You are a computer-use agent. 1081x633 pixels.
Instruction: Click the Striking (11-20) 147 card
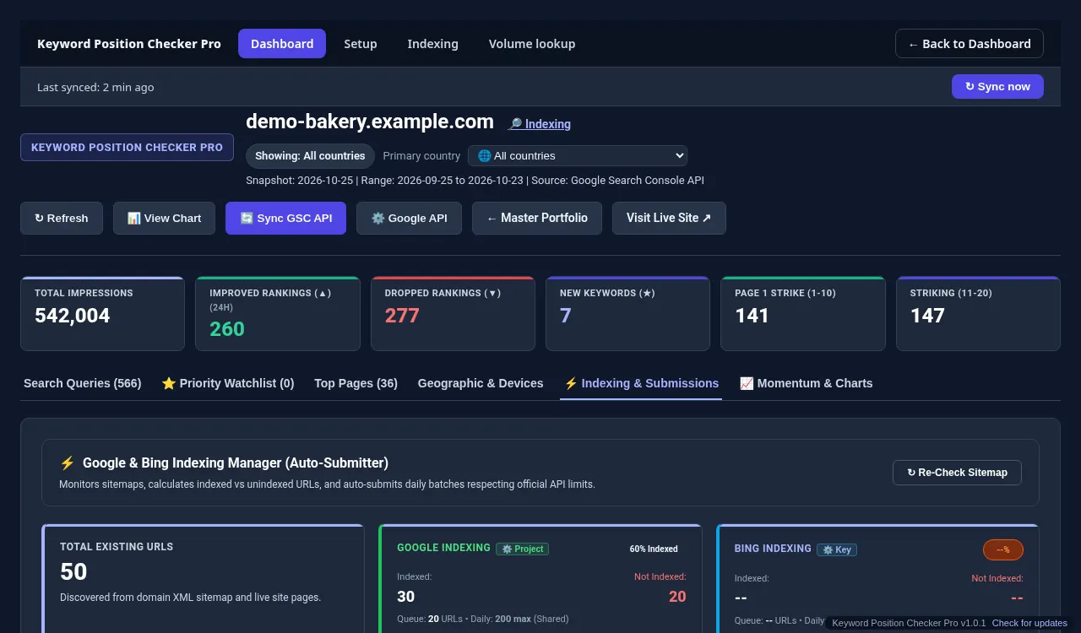tap(978, 313)
